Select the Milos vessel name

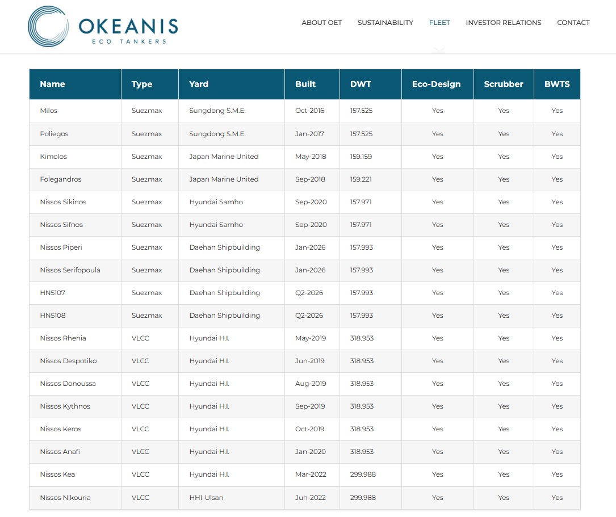pyautogui.click(x=49, y=111)
